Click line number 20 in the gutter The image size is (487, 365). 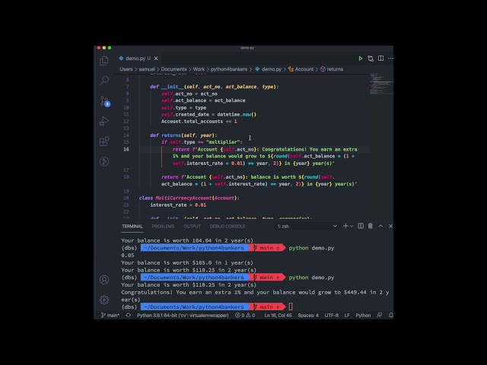[x=126, y=198]
